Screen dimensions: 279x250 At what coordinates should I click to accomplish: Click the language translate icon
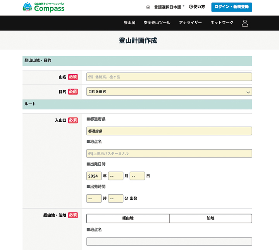click(148, 7)
